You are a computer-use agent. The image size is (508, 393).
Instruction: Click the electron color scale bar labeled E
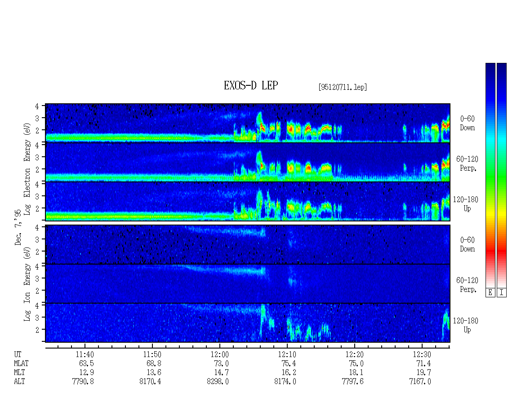(x=490, y=175)
